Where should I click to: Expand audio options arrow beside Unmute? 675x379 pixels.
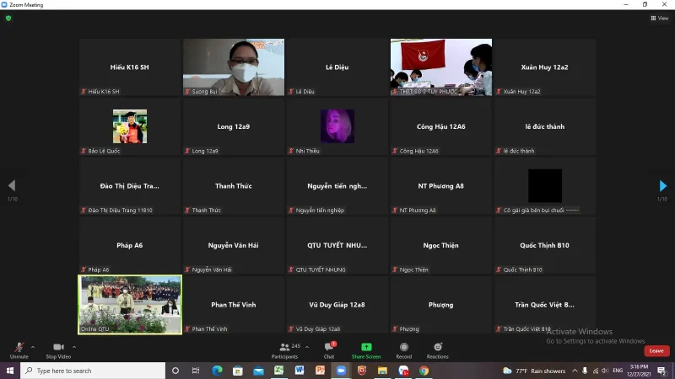pos(33,347)
